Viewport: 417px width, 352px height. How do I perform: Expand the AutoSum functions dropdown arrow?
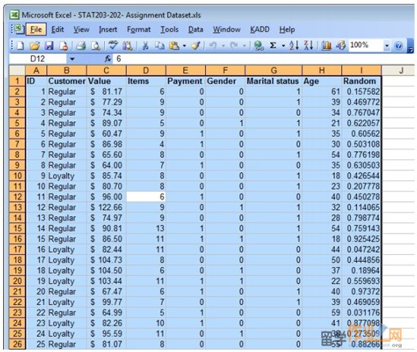(x=283, y=46)
